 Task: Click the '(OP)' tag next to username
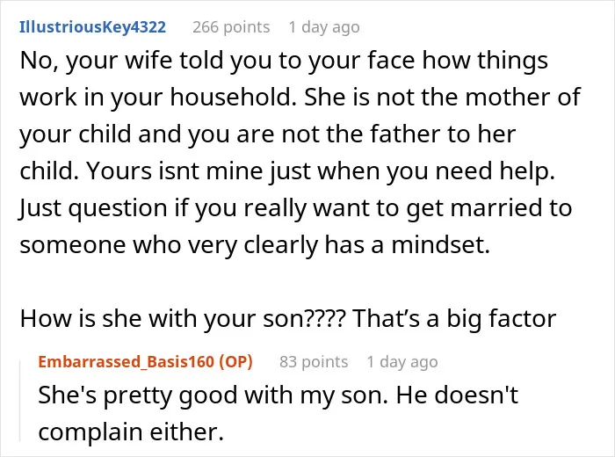click(235, 362)
